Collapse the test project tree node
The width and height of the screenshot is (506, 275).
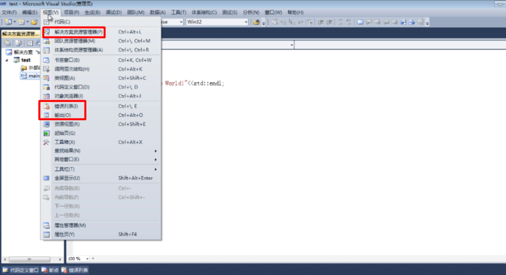(7, 60)
